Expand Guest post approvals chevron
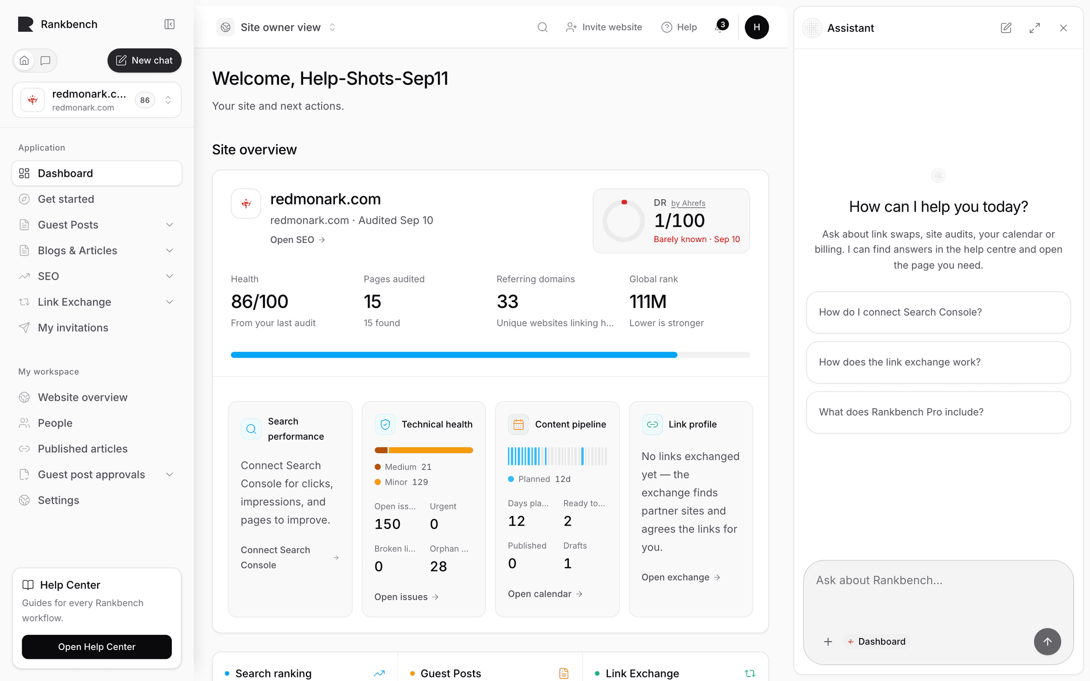The image size is (1090, 681). (x=169, y=474)
